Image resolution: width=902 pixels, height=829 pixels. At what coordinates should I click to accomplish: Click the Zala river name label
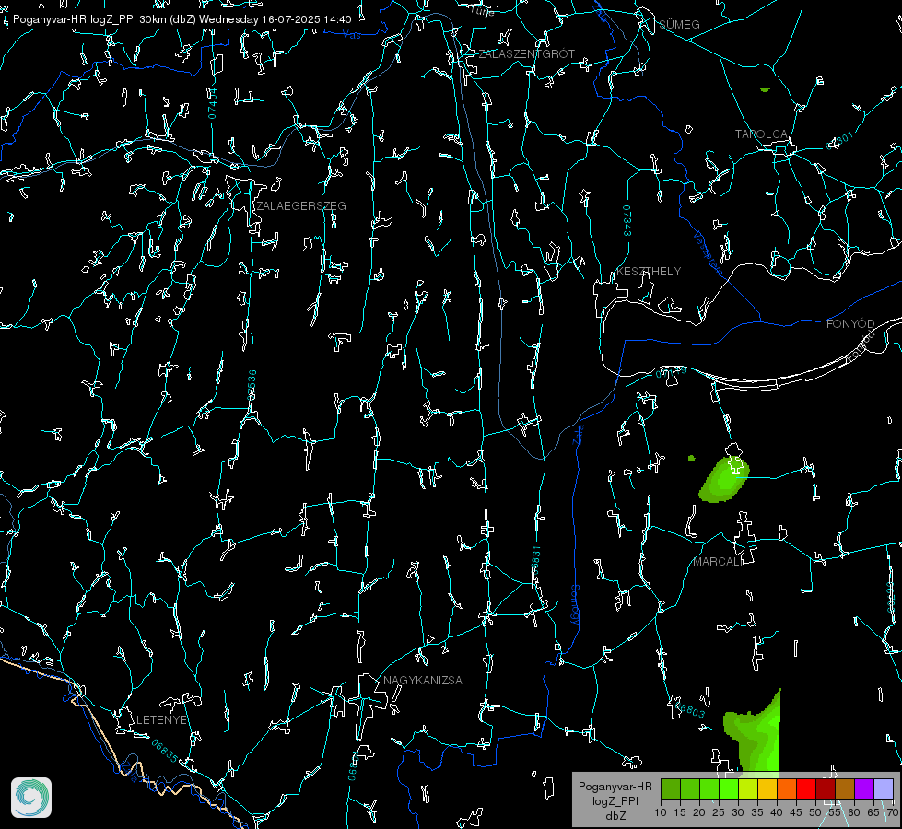click(x=578, y=433)
